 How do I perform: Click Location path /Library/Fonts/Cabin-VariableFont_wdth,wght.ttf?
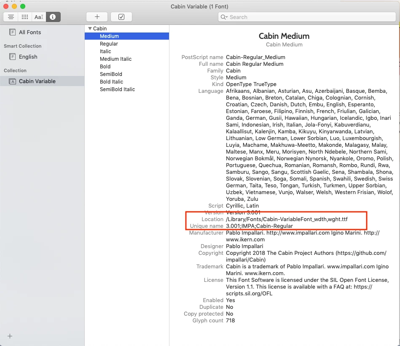(287, 219)
